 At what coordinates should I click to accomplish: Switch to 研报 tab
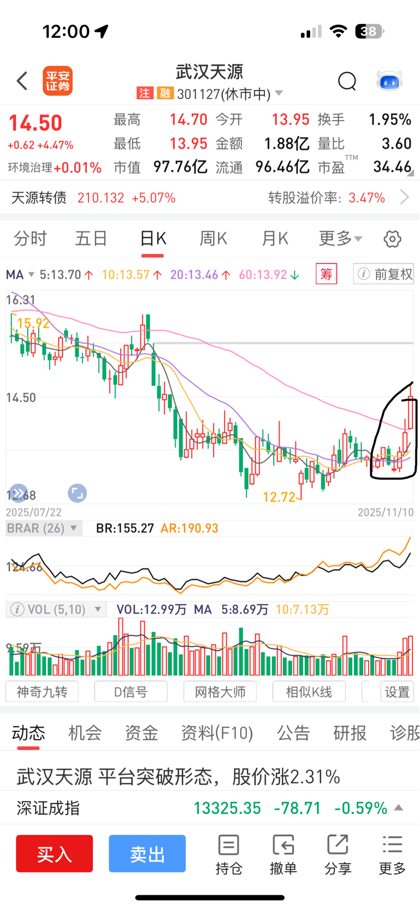click(350, 733)
